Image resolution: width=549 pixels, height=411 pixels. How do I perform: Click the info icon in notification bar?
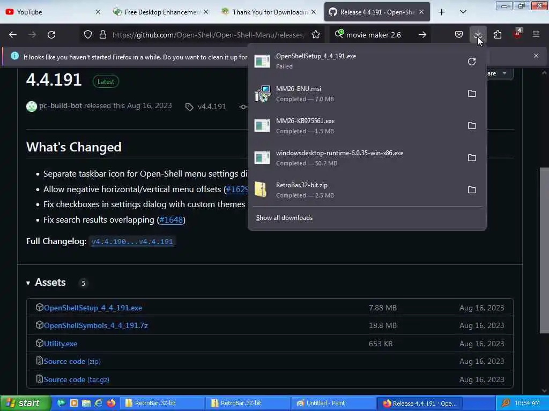(14, 56)
